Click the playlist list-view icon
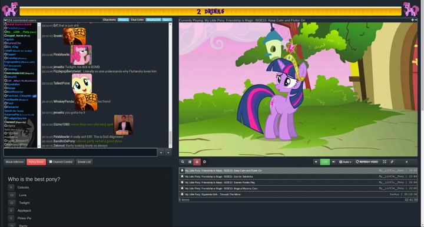 [190, 162]
